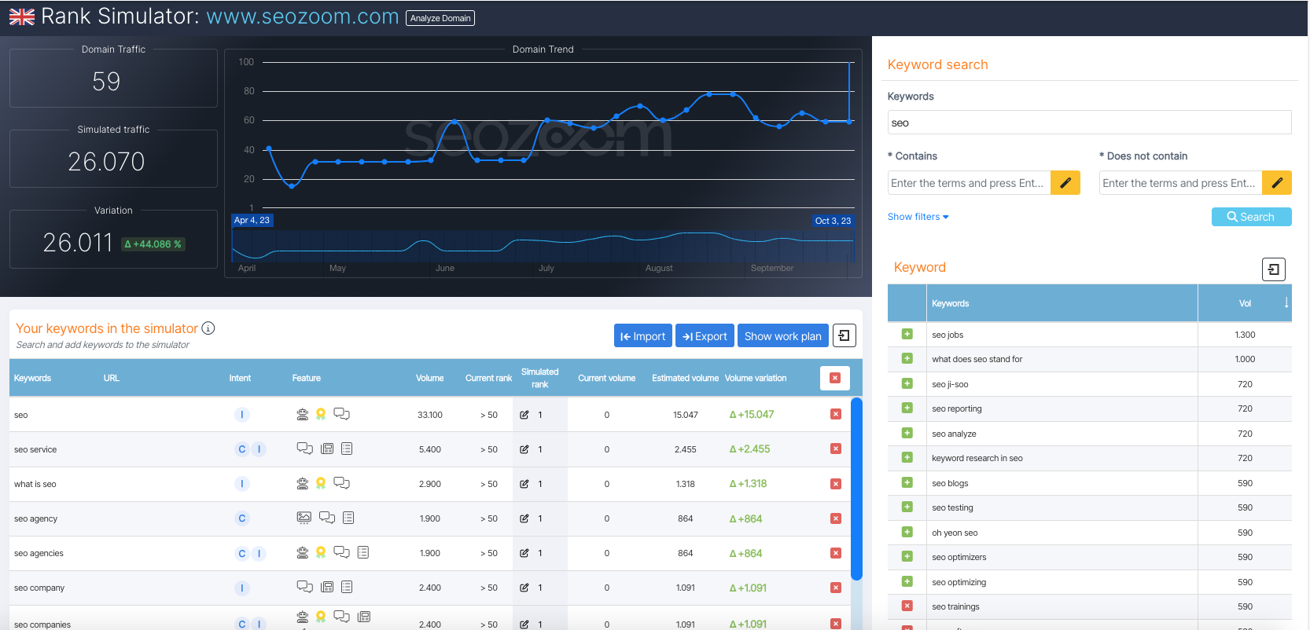Click the Search button

click(x=1251, y=217)
